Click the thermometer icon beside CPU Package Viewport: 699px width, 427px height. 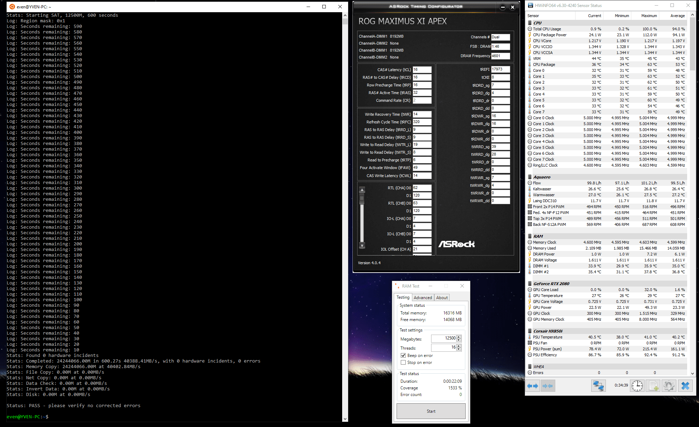(530, 64)
